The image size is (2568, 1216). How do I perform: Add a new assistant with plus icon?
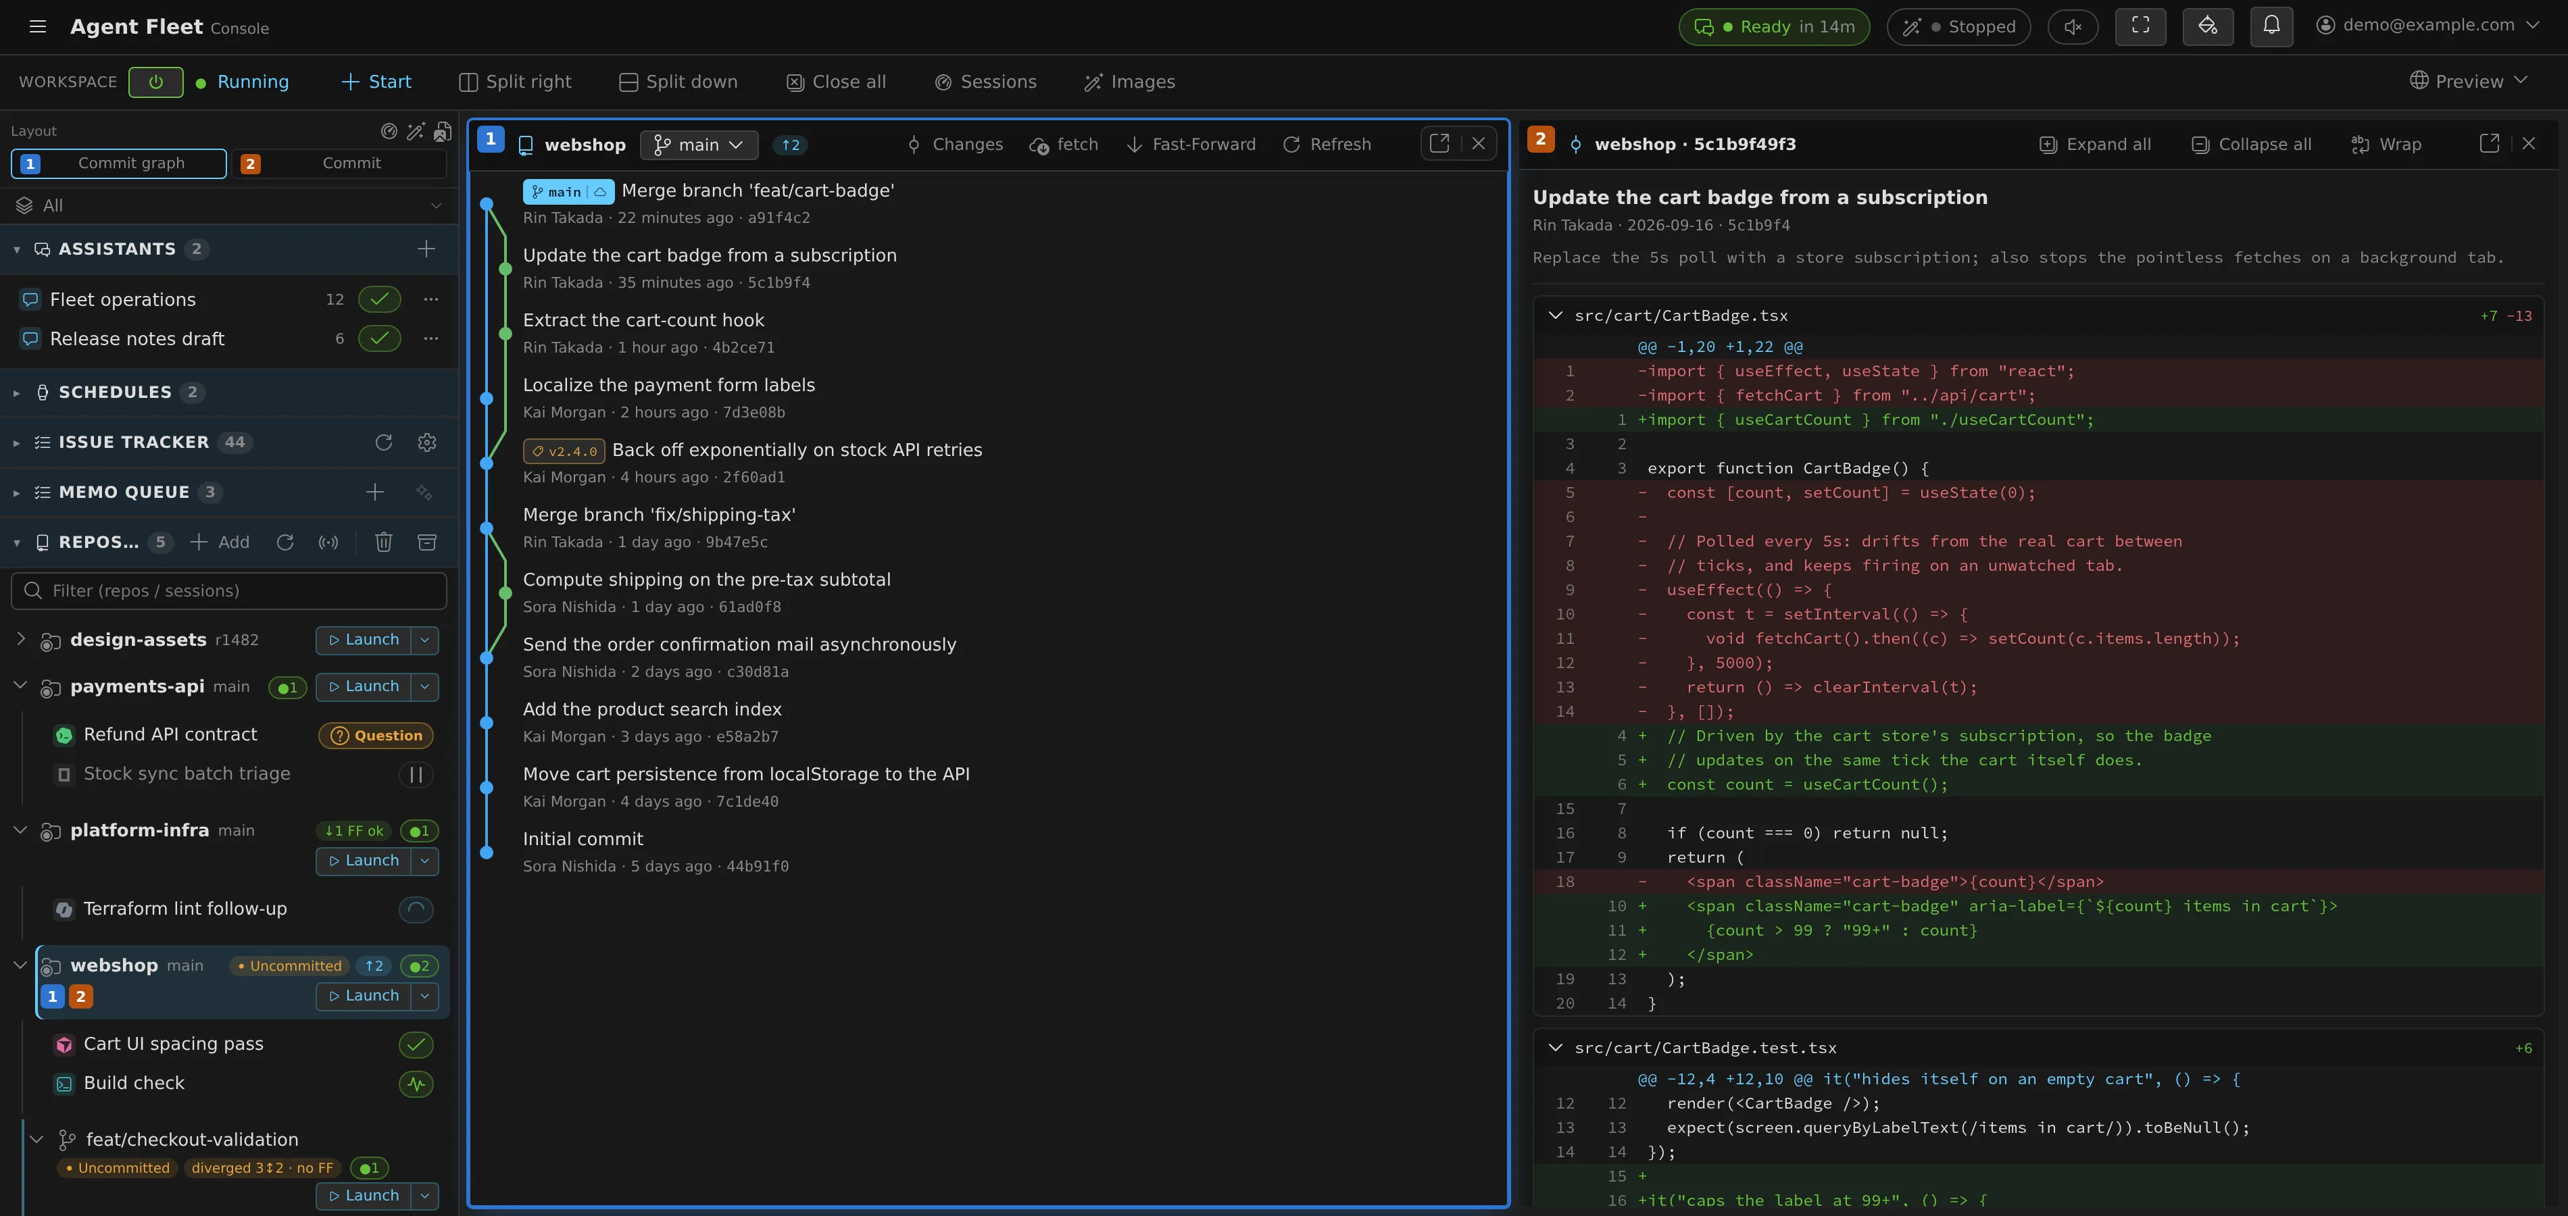(x=426, y=249)
